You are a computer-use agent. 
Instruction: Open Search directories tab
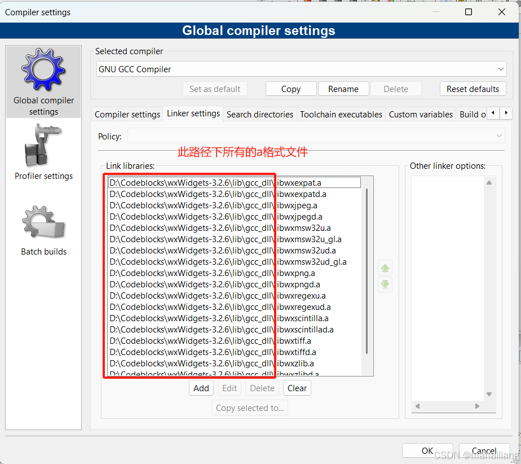coord(260,115)
